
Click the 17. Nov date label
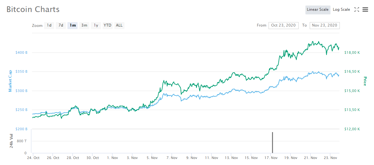[271, 158]
